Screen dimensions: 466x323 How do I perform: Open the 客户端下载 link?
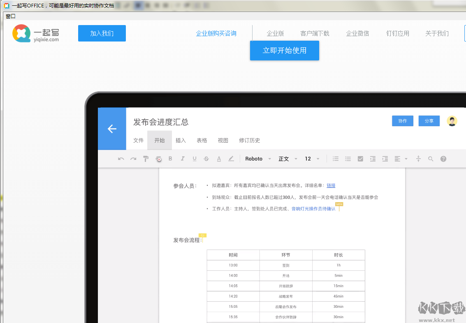click(315, 33)
